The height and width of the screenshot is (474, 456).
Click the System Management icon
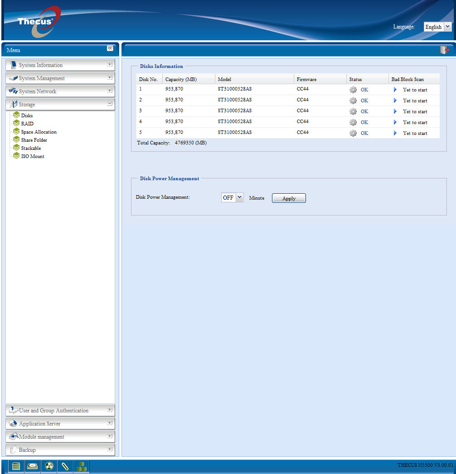coord(13,78)
